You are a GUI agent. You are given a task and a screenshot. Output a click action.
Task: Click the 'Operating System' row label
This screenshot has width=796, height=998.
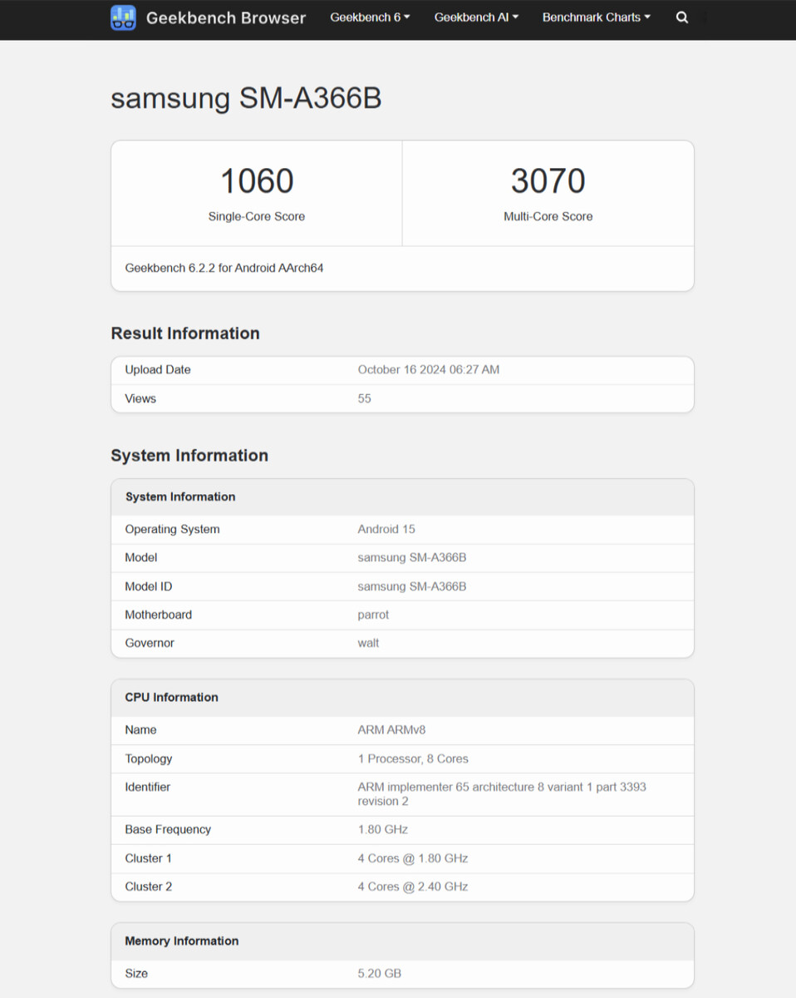[x=172, y=530]
